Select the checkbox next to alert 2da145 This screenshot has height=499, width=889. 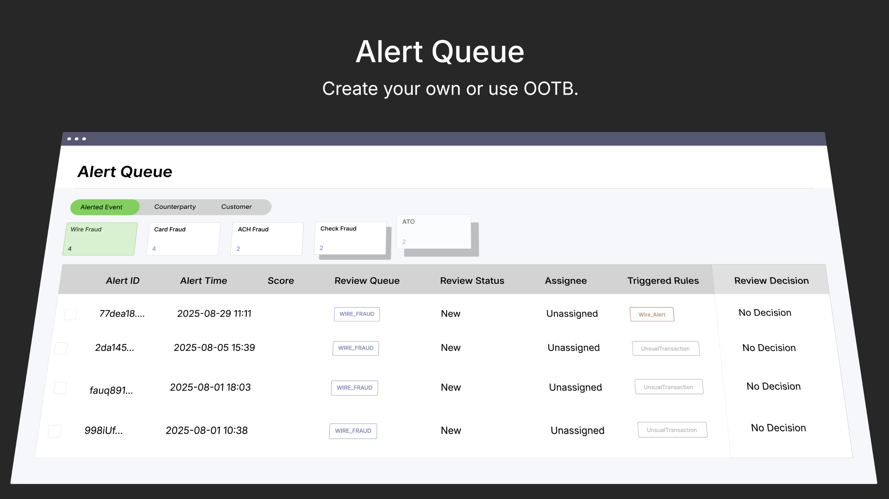[x=61, y=348]
